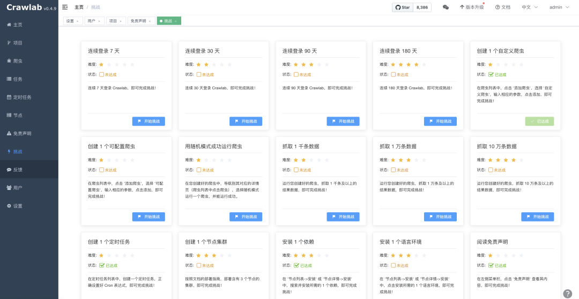579x299 pixels.
Task: Click the 已达成 checkbox on 阅读免责声明
Action: point(491,265)
